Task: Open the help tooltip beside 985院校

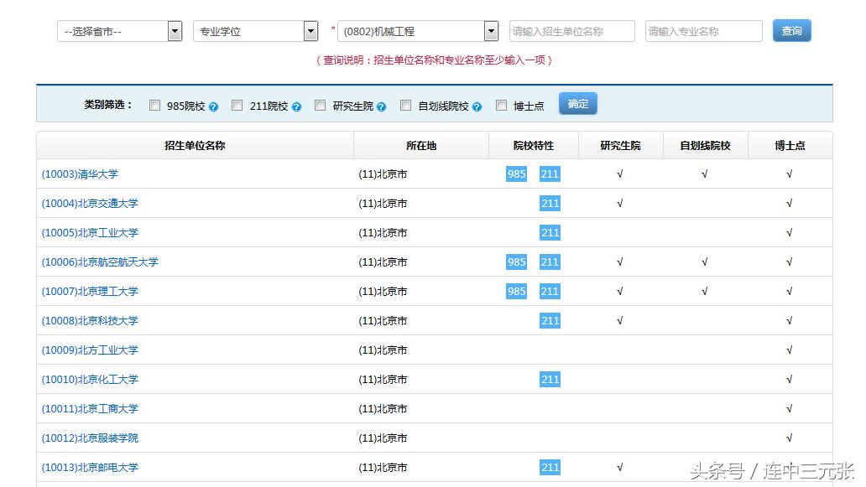Action: tap(214, 106)
